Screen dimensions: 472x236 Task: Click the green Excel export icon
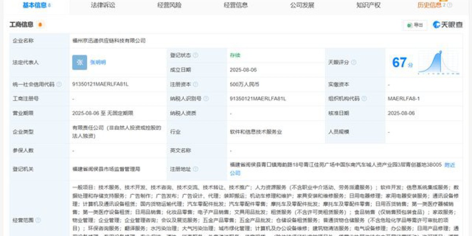coord(409,25)
